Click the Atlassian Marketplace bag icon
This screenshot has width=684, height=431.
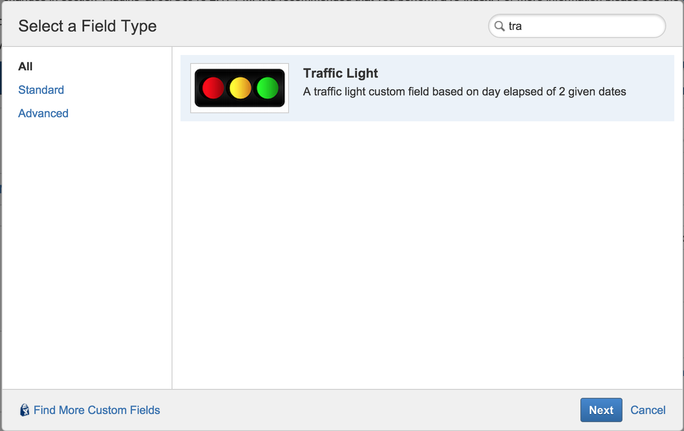[25, 410]
